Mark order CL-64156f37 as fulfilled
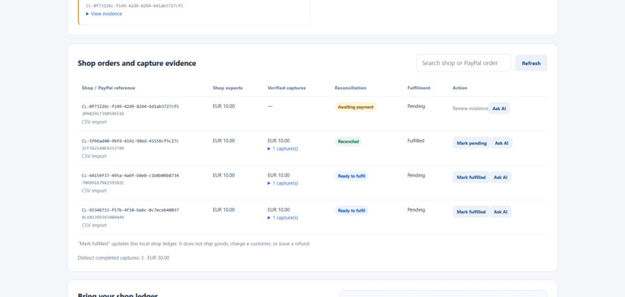Screen dimensions: 625x297 [471, 178]
